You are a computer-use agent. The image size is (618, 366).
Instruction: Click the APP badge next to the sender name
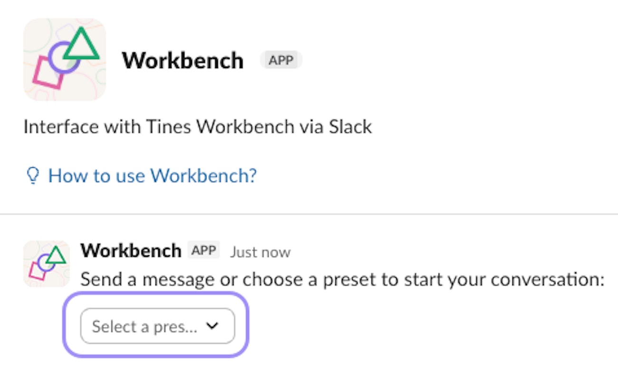[x=203, y=250]
